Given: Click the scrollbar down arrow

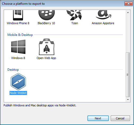Looking at the screenshot, I should coord(128,100).
